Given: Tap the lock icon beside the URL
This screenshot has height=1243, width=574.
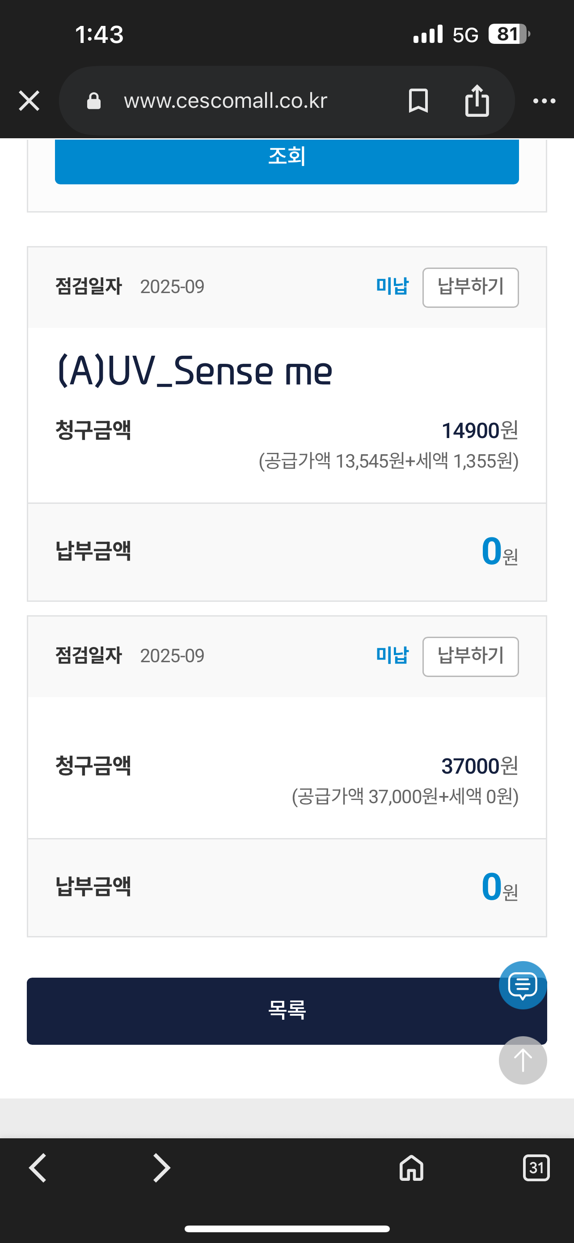Looking at the screenshot, I should point(93,101).
